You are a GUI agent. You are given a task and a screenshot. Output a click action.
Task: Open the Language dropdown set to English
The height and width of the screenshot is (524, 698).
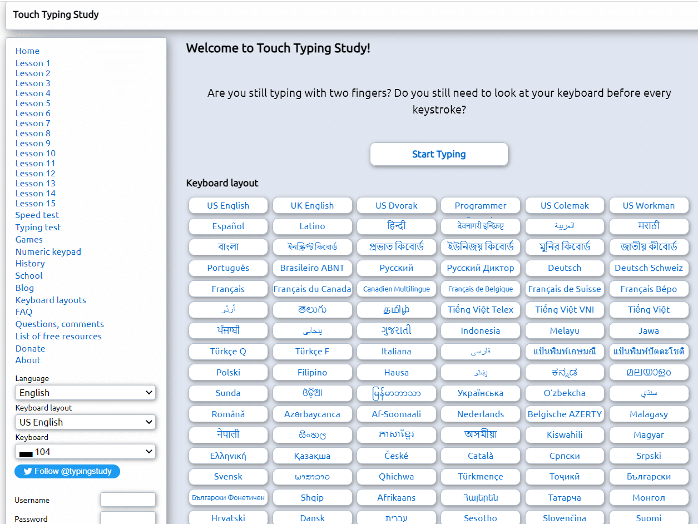tap(85, 393)
